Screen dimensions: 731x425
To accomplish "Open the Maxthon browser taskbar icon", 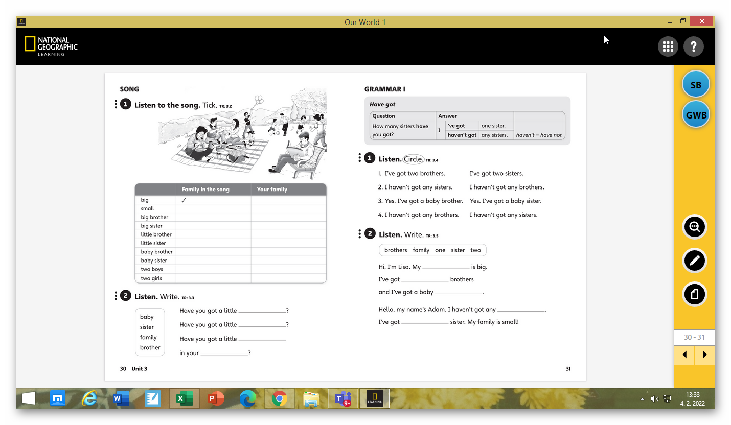I will [x=58, y=398].
